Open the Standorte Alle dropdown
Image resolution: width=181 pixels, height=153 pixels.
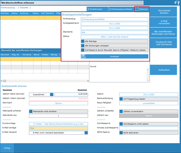[115, 32]
